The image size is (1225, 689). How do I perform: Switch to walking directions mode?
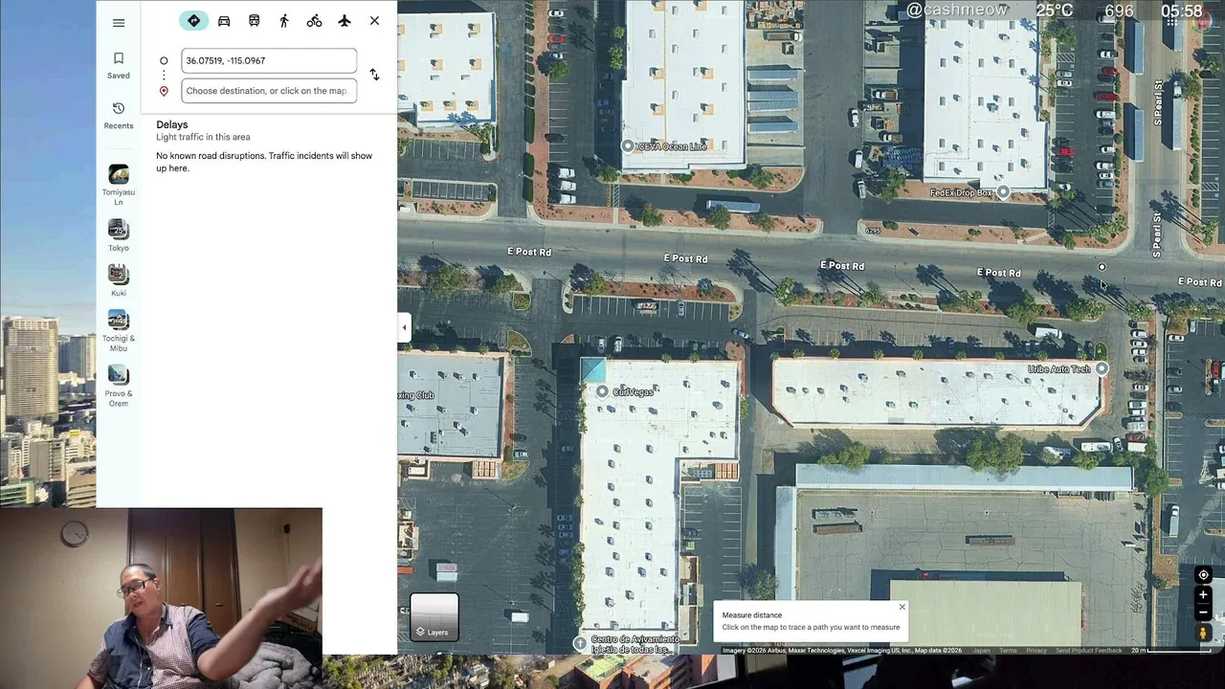point(284,21)
